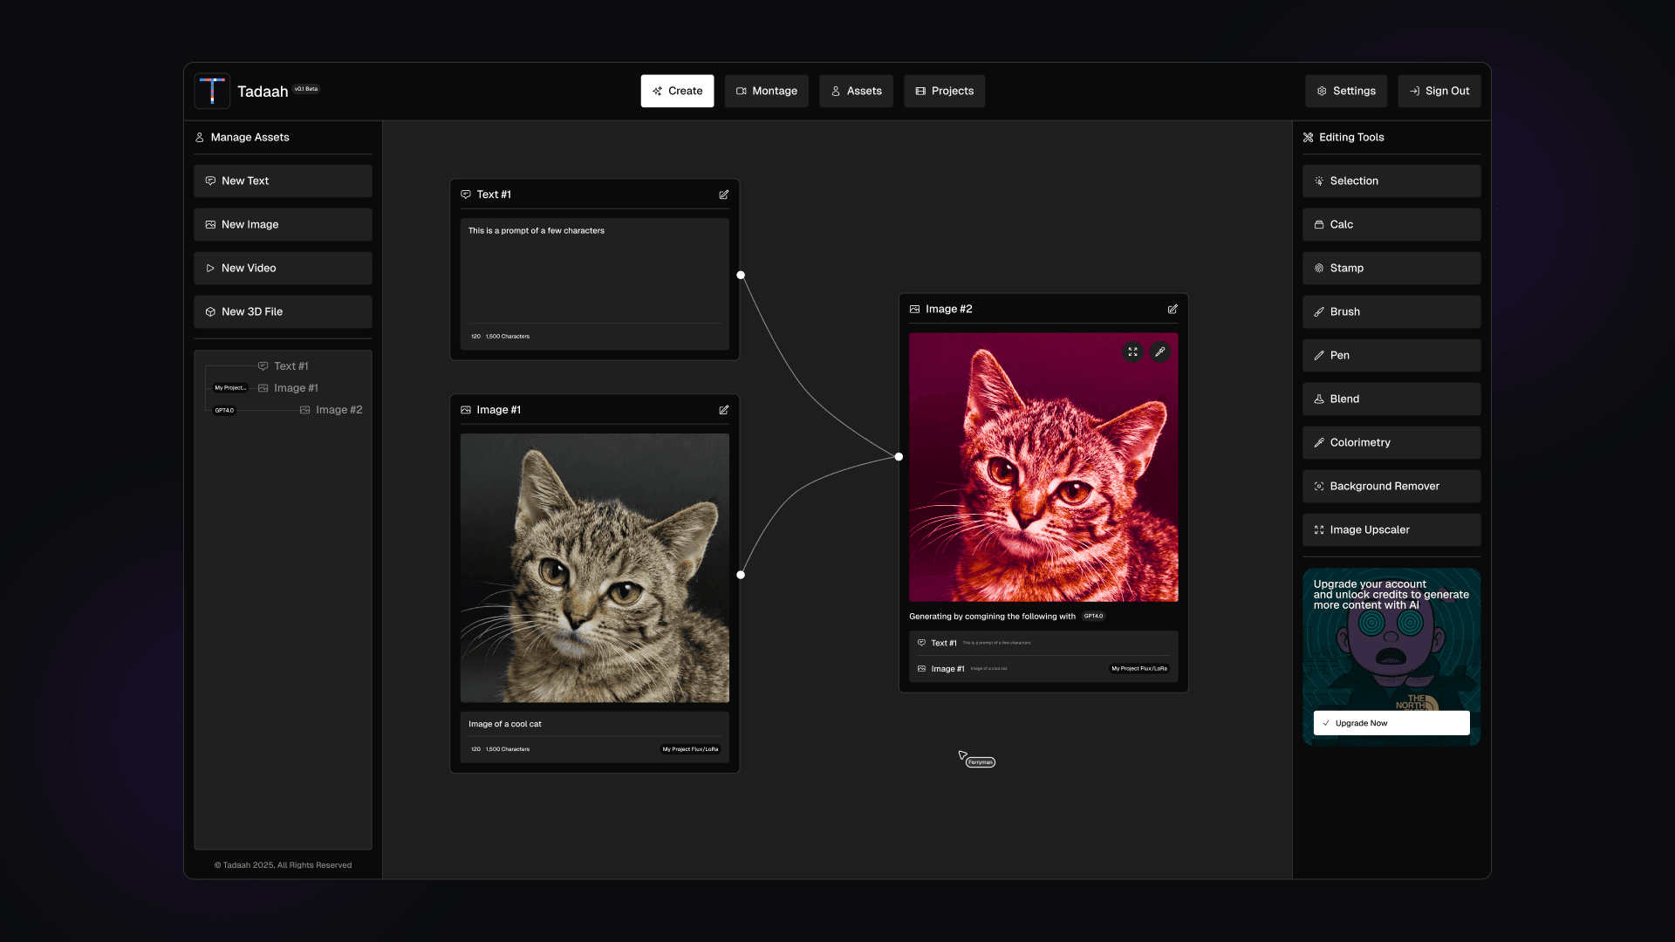Select Image #2 in the asset tree
Viewport: 1675px width, 942px height.
(x=331, y=410)
